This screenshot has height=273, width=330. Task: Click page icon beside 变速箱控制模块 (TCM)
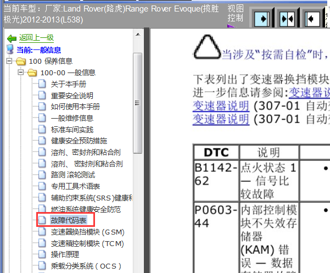(42, 243)
